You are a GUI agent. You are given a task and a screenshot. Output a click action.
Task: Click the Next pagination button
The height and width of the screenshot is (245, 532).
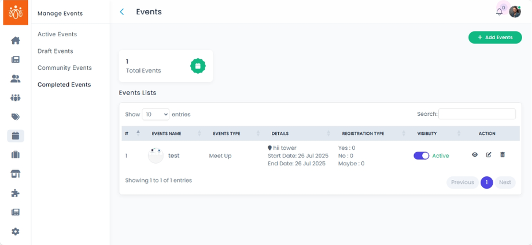505,182
